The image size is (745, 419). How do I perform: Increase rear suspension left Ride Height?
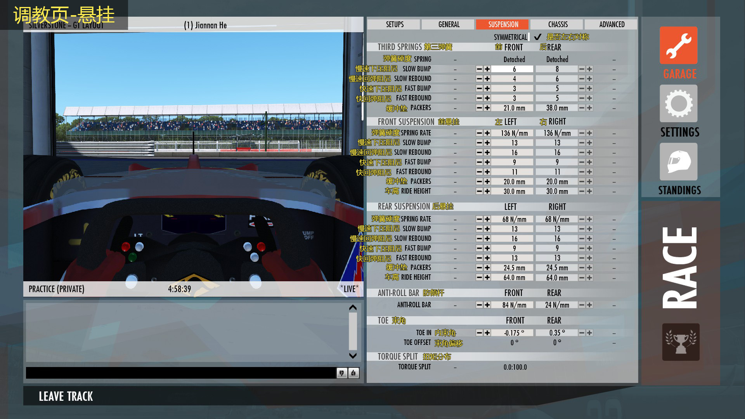coord(487,277)
